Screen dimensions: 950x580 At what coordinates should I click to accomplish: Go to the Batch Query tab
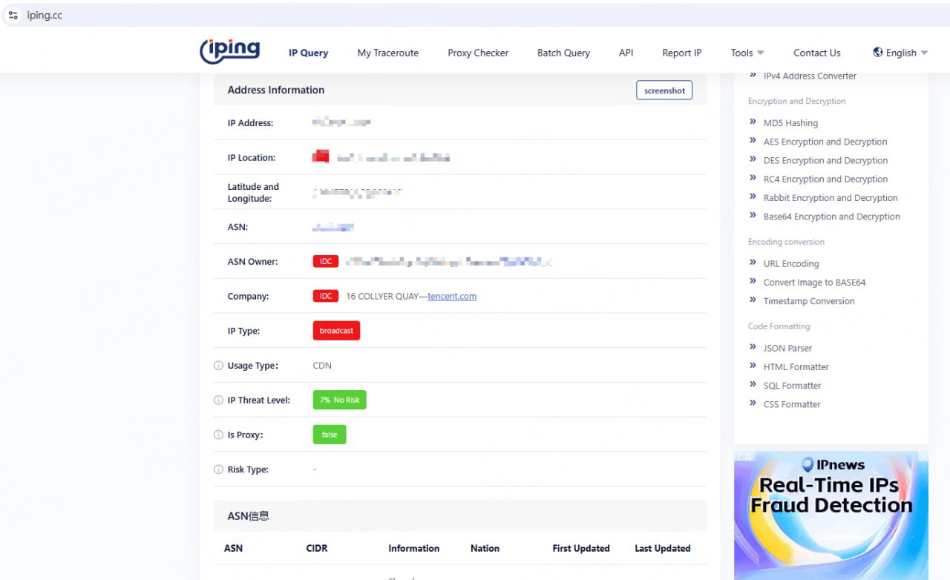click(563, 53)
